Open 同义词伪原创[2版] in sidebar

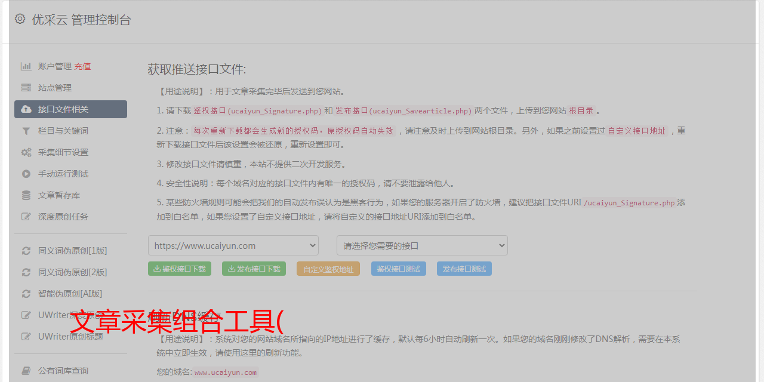[x=72, y=272]
